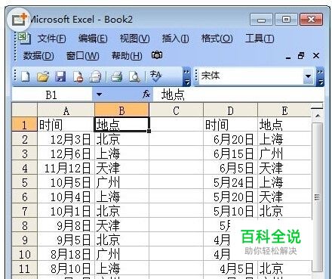Click cell E6 with 天津

click(x=284, y=197)
